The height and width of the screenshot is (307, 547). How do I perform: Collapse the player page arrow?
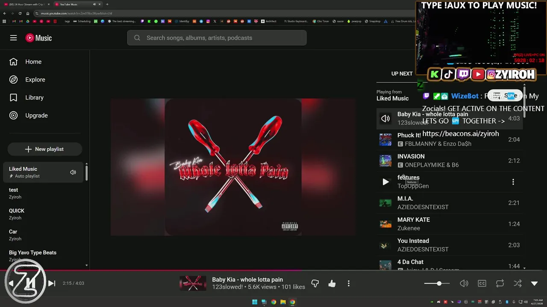(x=534, y=284)
